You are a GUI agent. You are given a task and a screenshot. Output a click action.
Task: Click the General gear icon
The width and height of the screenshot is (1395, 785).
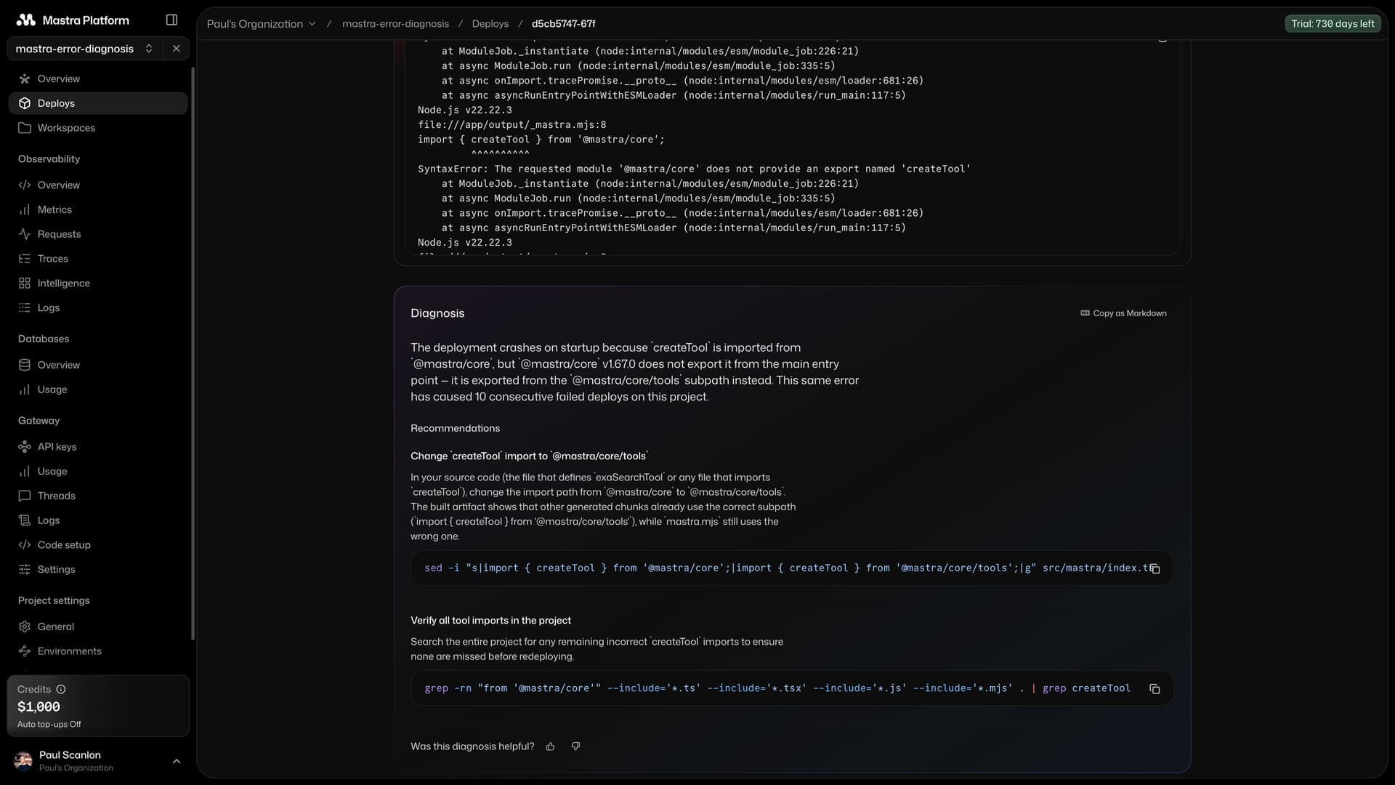pos(25,627)
